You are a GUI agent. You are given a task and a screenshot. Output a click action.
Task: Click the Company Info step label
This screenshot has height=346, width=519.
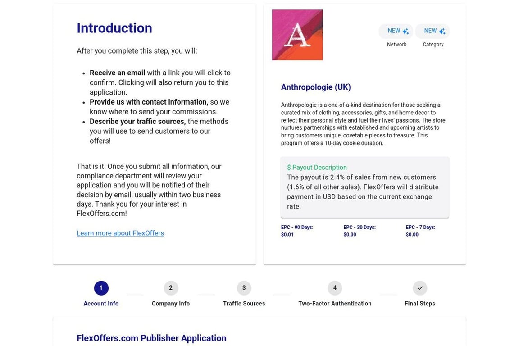click(x=171, y=304)
